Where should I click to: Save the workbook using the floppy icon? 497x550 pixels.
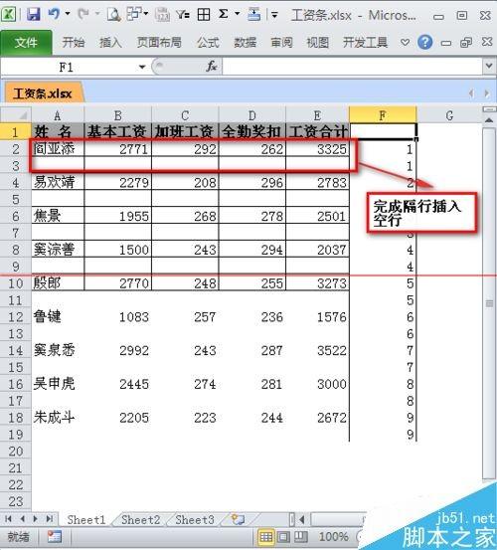coord(33,14)
